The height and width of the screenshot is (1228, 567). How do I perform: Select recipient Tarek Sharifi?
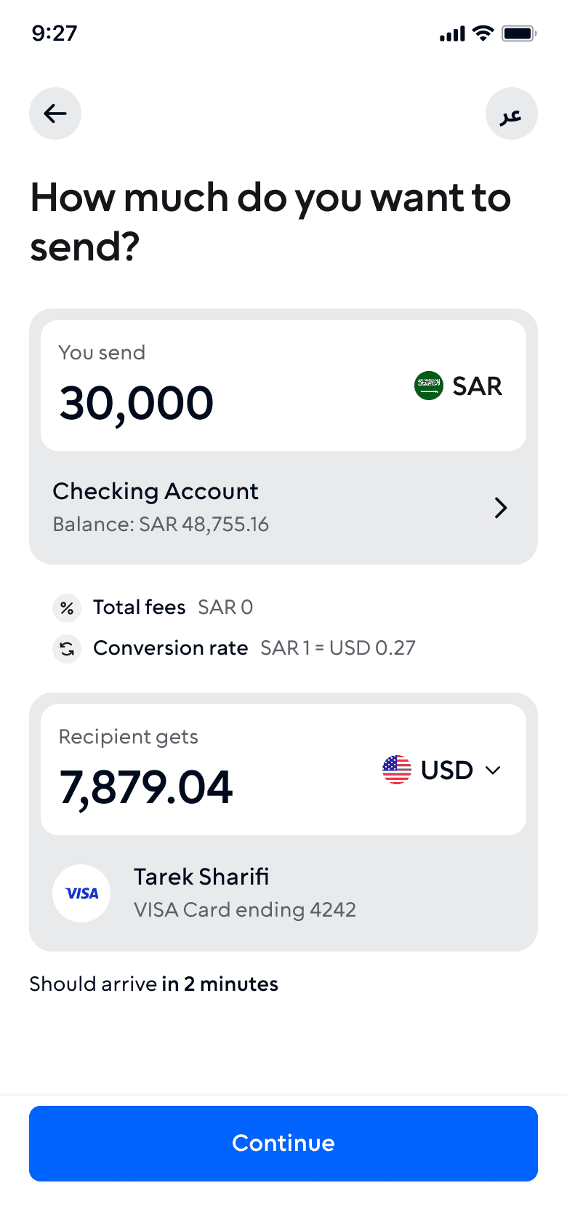click(283, 893)
